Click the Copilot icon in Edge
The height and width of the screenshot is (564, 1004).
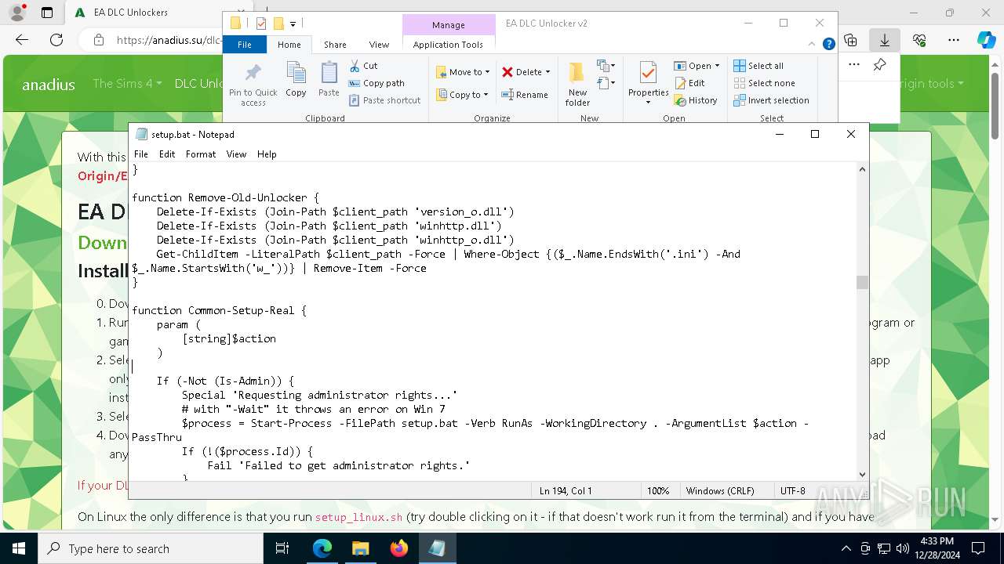tap(986, 39)
